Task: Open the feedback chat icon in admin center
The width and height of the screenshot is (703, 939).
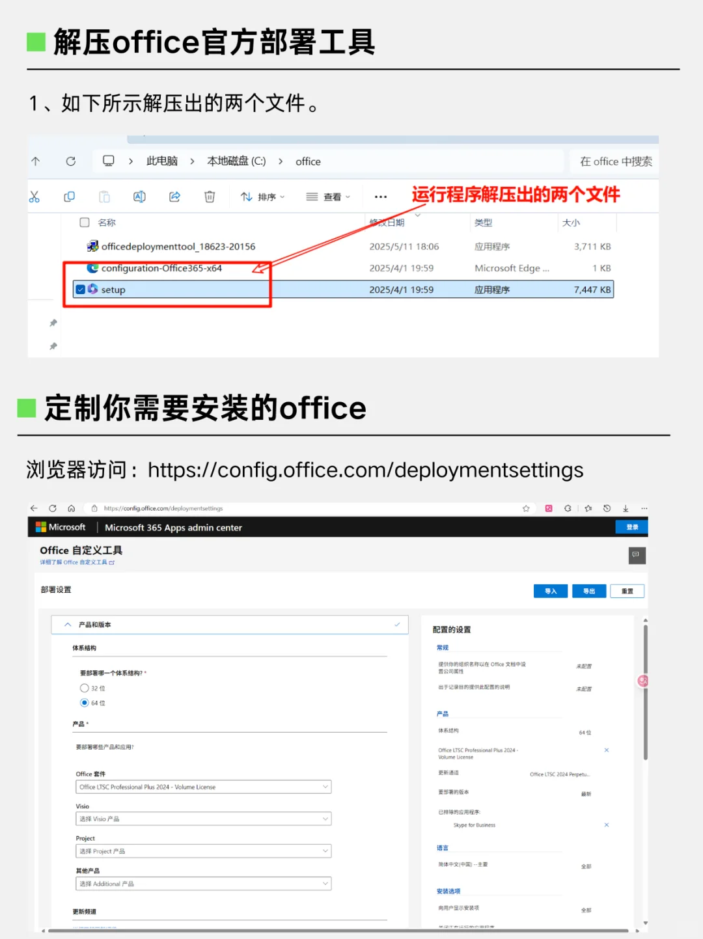Action: [x=637, y=556]
